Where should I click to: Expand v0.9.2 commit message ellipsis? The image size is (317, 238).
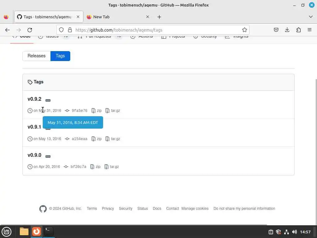pyautogui.click(x=48, y=100)
